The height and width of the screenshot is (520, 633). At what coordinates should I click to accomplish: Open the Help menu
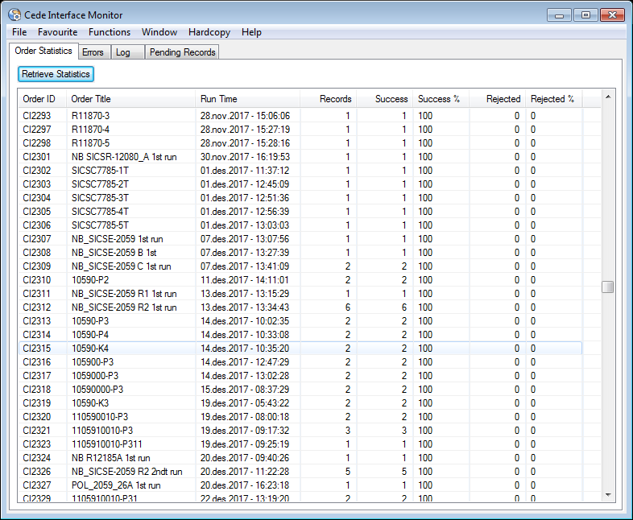251,32
